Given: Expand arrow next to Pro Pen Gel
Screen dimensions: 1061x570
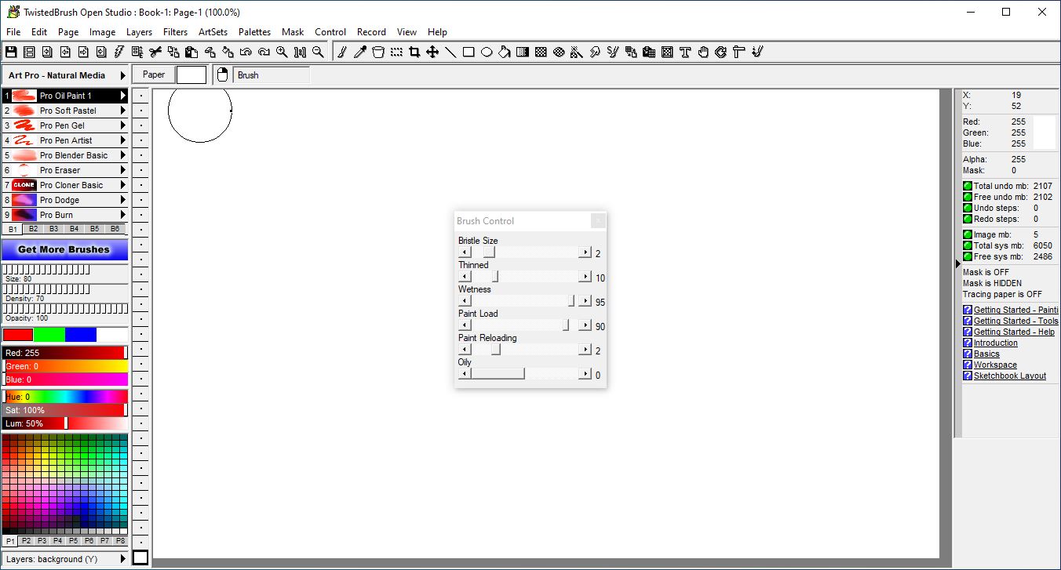Looking at the screenshot, I should [123, 125].
